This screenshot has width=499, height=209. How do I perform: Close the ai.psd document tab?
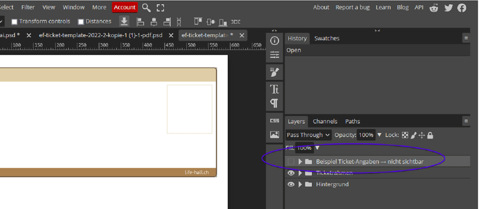pyautogui.click(x=29, y=35)
